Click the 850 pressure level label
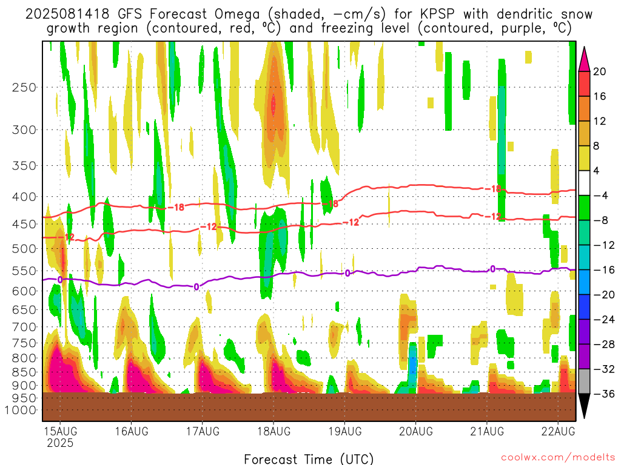Image resolution: width=621 pixels, height=465 pixels. point(24,372)
